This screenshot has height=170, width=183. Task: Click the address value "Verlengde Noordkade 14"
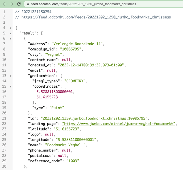pyautogui.click(x=77, y=44)
